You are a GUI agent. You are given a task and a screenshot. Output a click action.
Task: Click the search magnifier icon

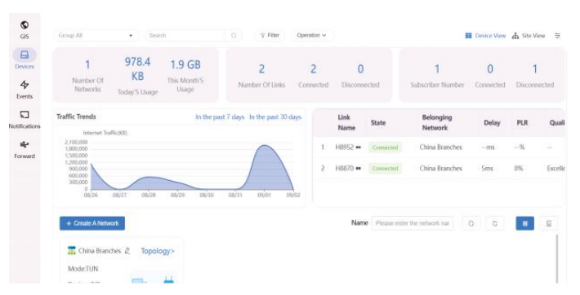pyautogui.click(x=234, y=35)
